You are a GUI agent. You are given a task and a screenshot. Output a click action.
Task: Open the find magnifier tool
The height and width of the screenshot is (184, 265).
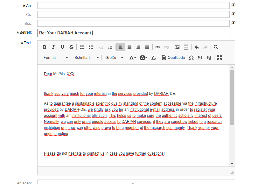point(216,47)
